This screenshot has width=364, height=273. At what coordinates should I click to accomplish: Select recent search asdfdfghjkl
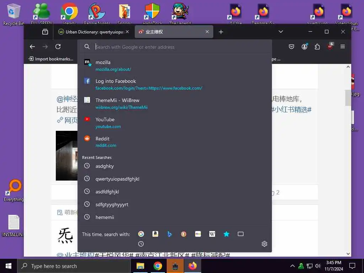pos(175,192)
